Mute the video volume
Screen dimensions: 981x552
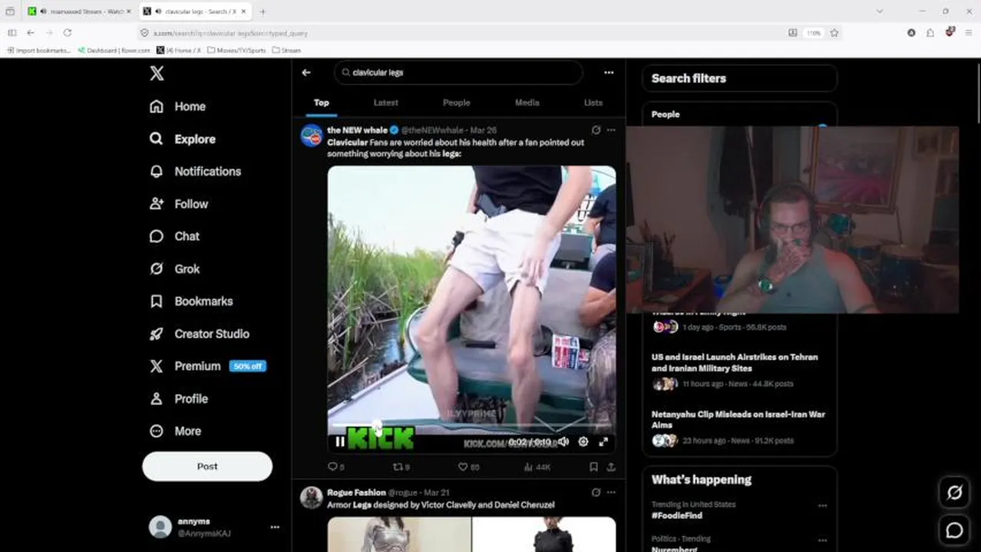tap(563, 442)
